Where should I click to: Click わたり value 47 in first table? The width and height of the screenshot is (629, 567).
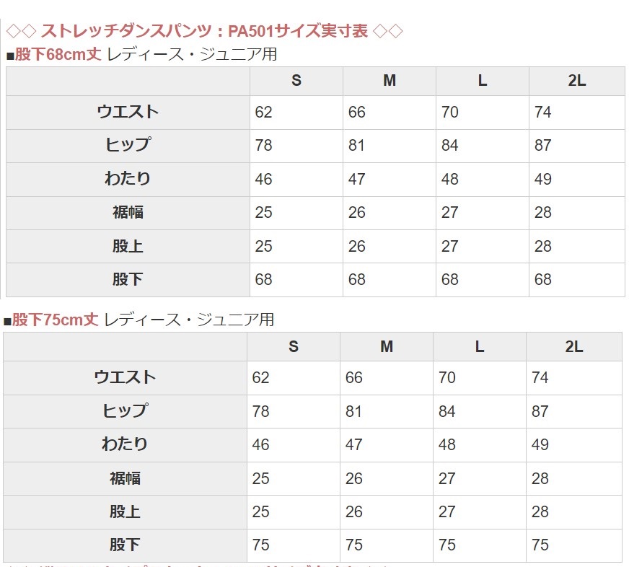pyautogui.click(x=356, y=179)
